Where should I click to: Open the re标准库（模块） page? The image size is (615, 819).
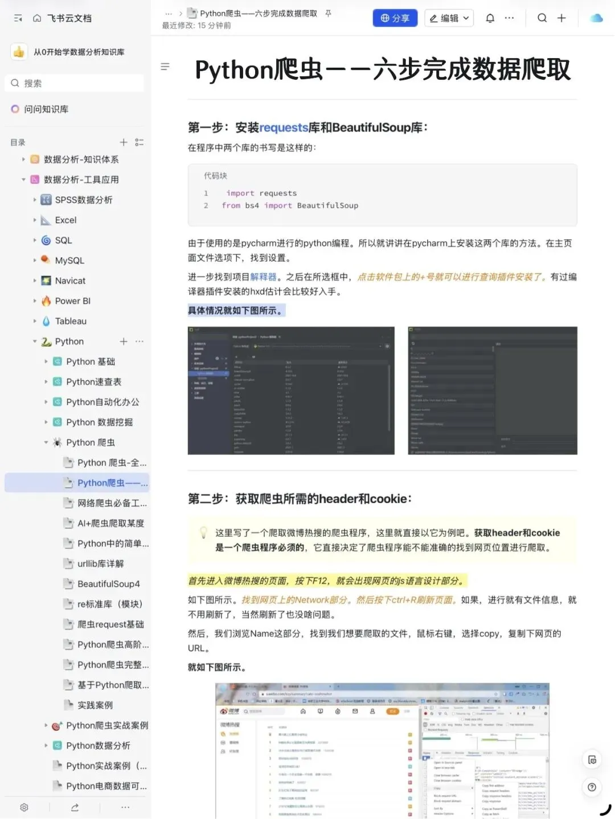coord(110,604)
